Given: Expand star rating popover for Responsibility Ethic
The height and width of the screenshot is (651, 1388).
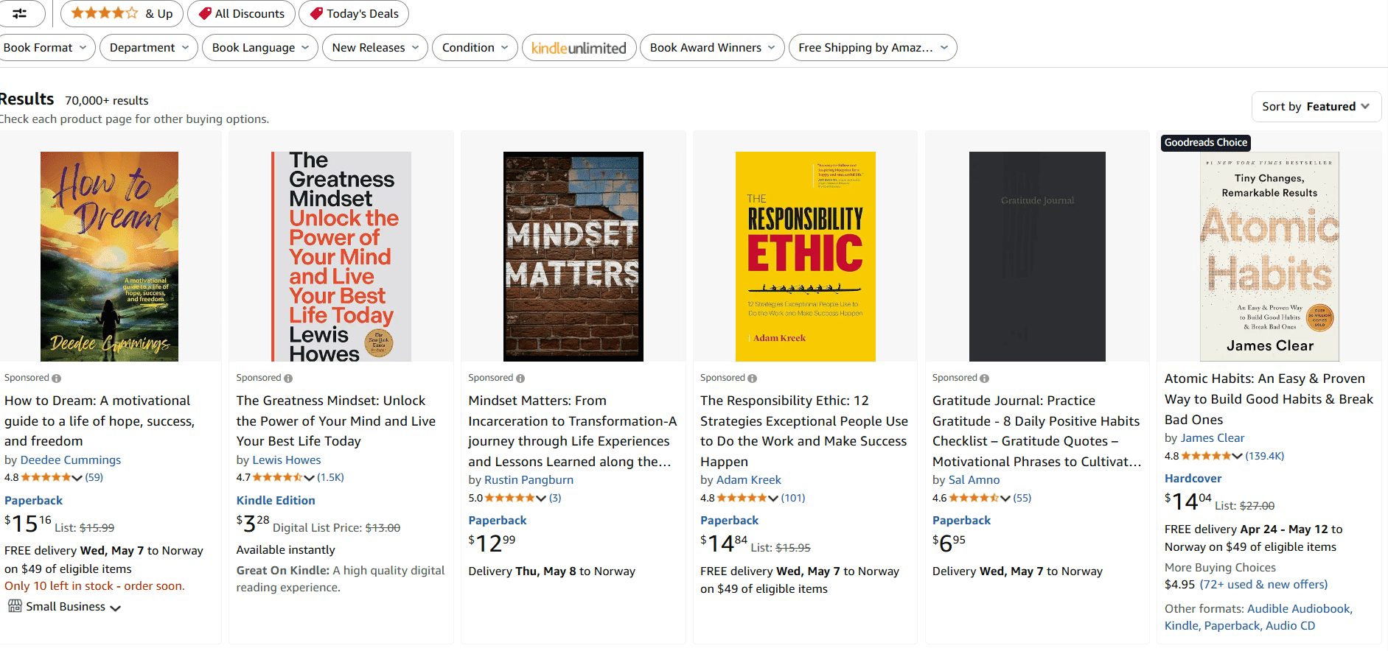Looking at the screenshot, I should tap(747, 498).
